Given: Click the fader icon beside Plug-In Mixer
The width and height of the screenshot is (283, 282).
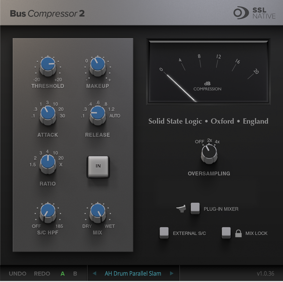Looking at the screenshot, I should coord(181,209).
